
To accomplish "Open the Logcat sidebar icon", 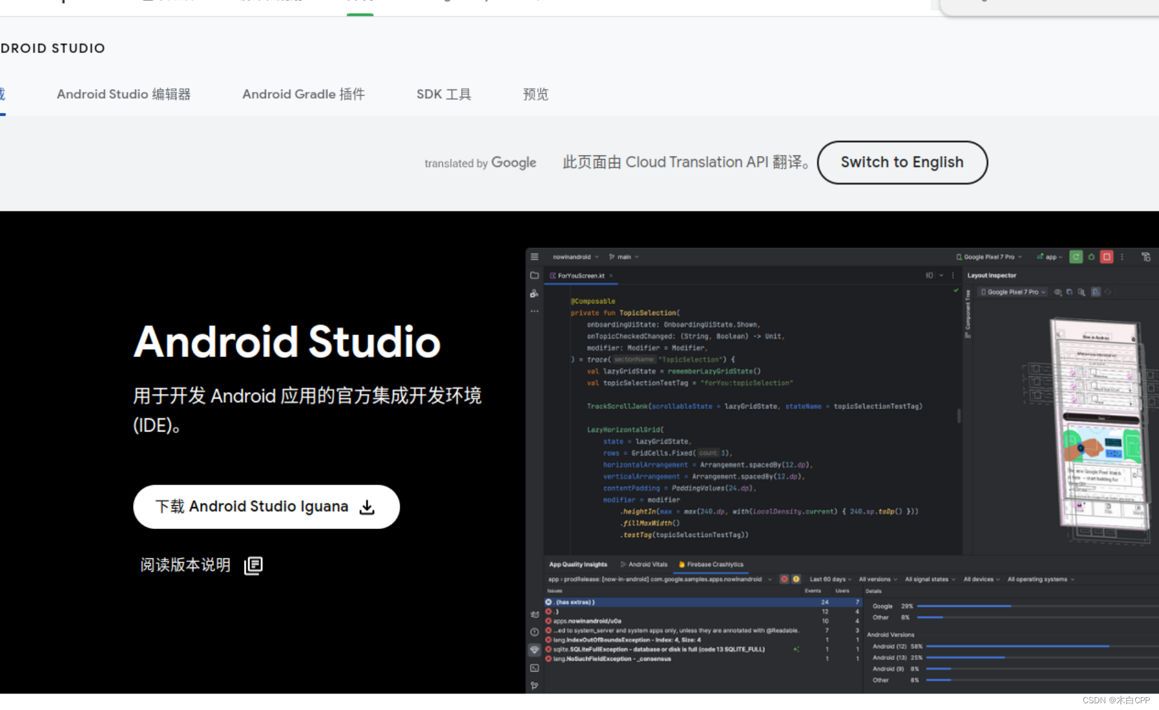I will pos(534,614).
